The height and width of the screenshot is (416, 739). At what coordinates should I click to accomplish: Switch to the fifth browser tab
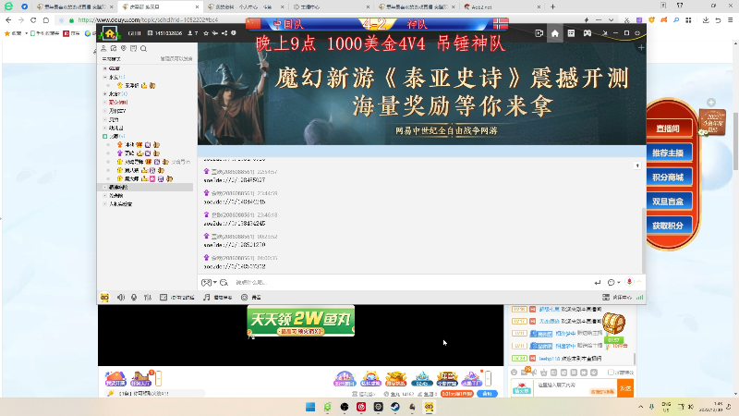click(x=417, y=6)
